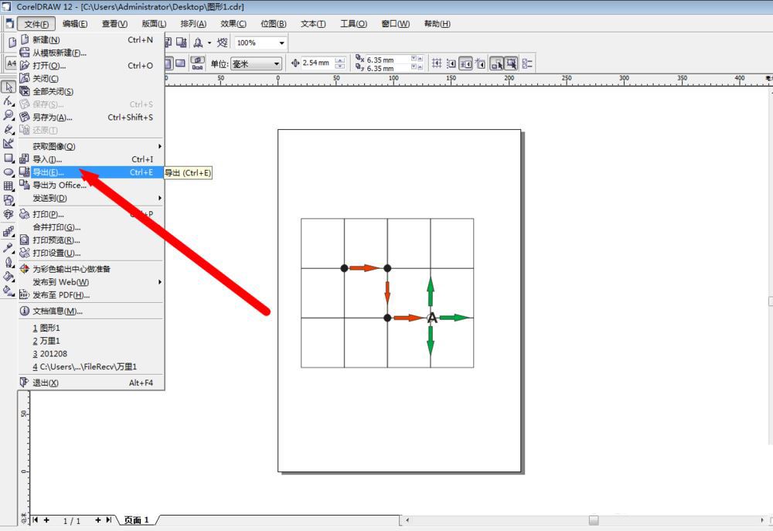
Task: Select the Eyedropper tool in the toolbox
Action: point(9,247)
